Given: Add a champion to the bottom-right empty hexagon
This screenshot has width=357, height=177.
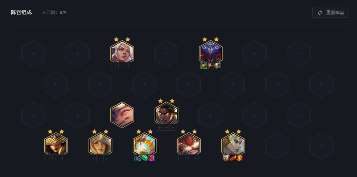Looking at the screenshot, I should click(x=321, y=146).
